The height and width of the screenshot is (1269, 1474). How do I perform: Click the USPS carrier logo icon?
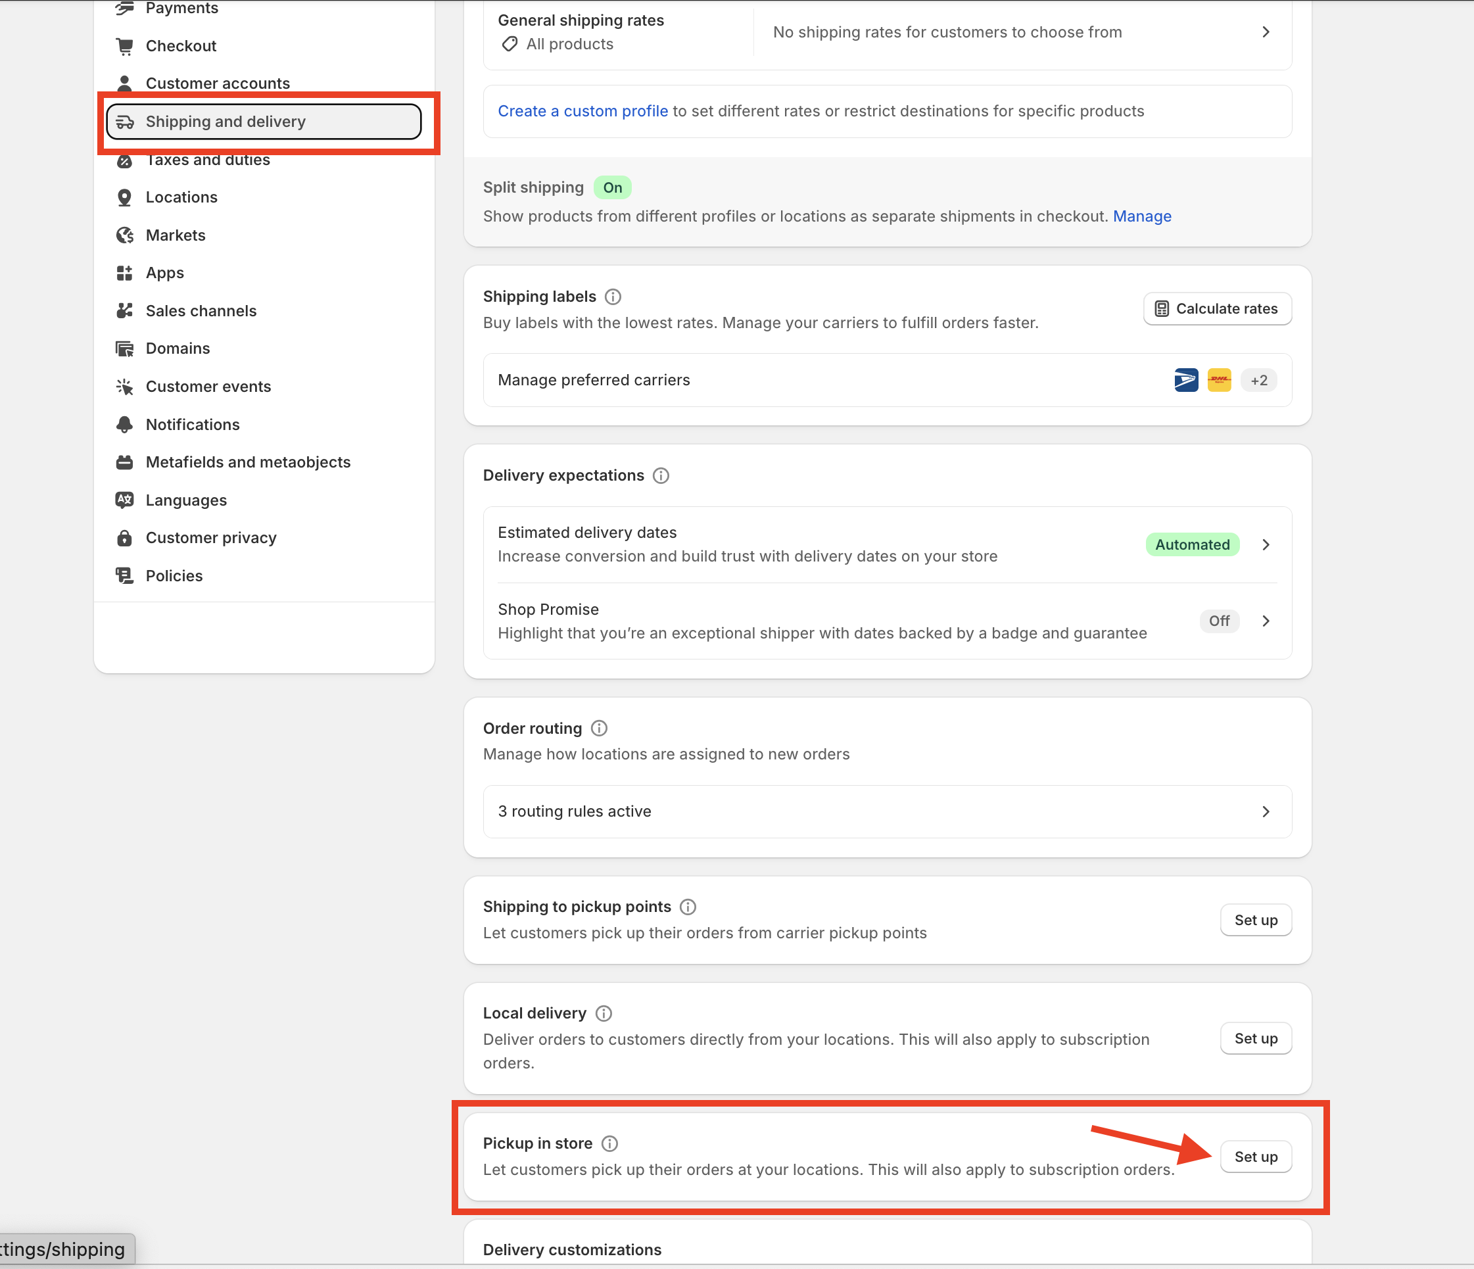point(1186,380)
